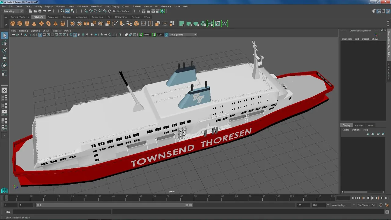Create a polygon cone from the shelf
391x220 pixels.
pos(34,24)
